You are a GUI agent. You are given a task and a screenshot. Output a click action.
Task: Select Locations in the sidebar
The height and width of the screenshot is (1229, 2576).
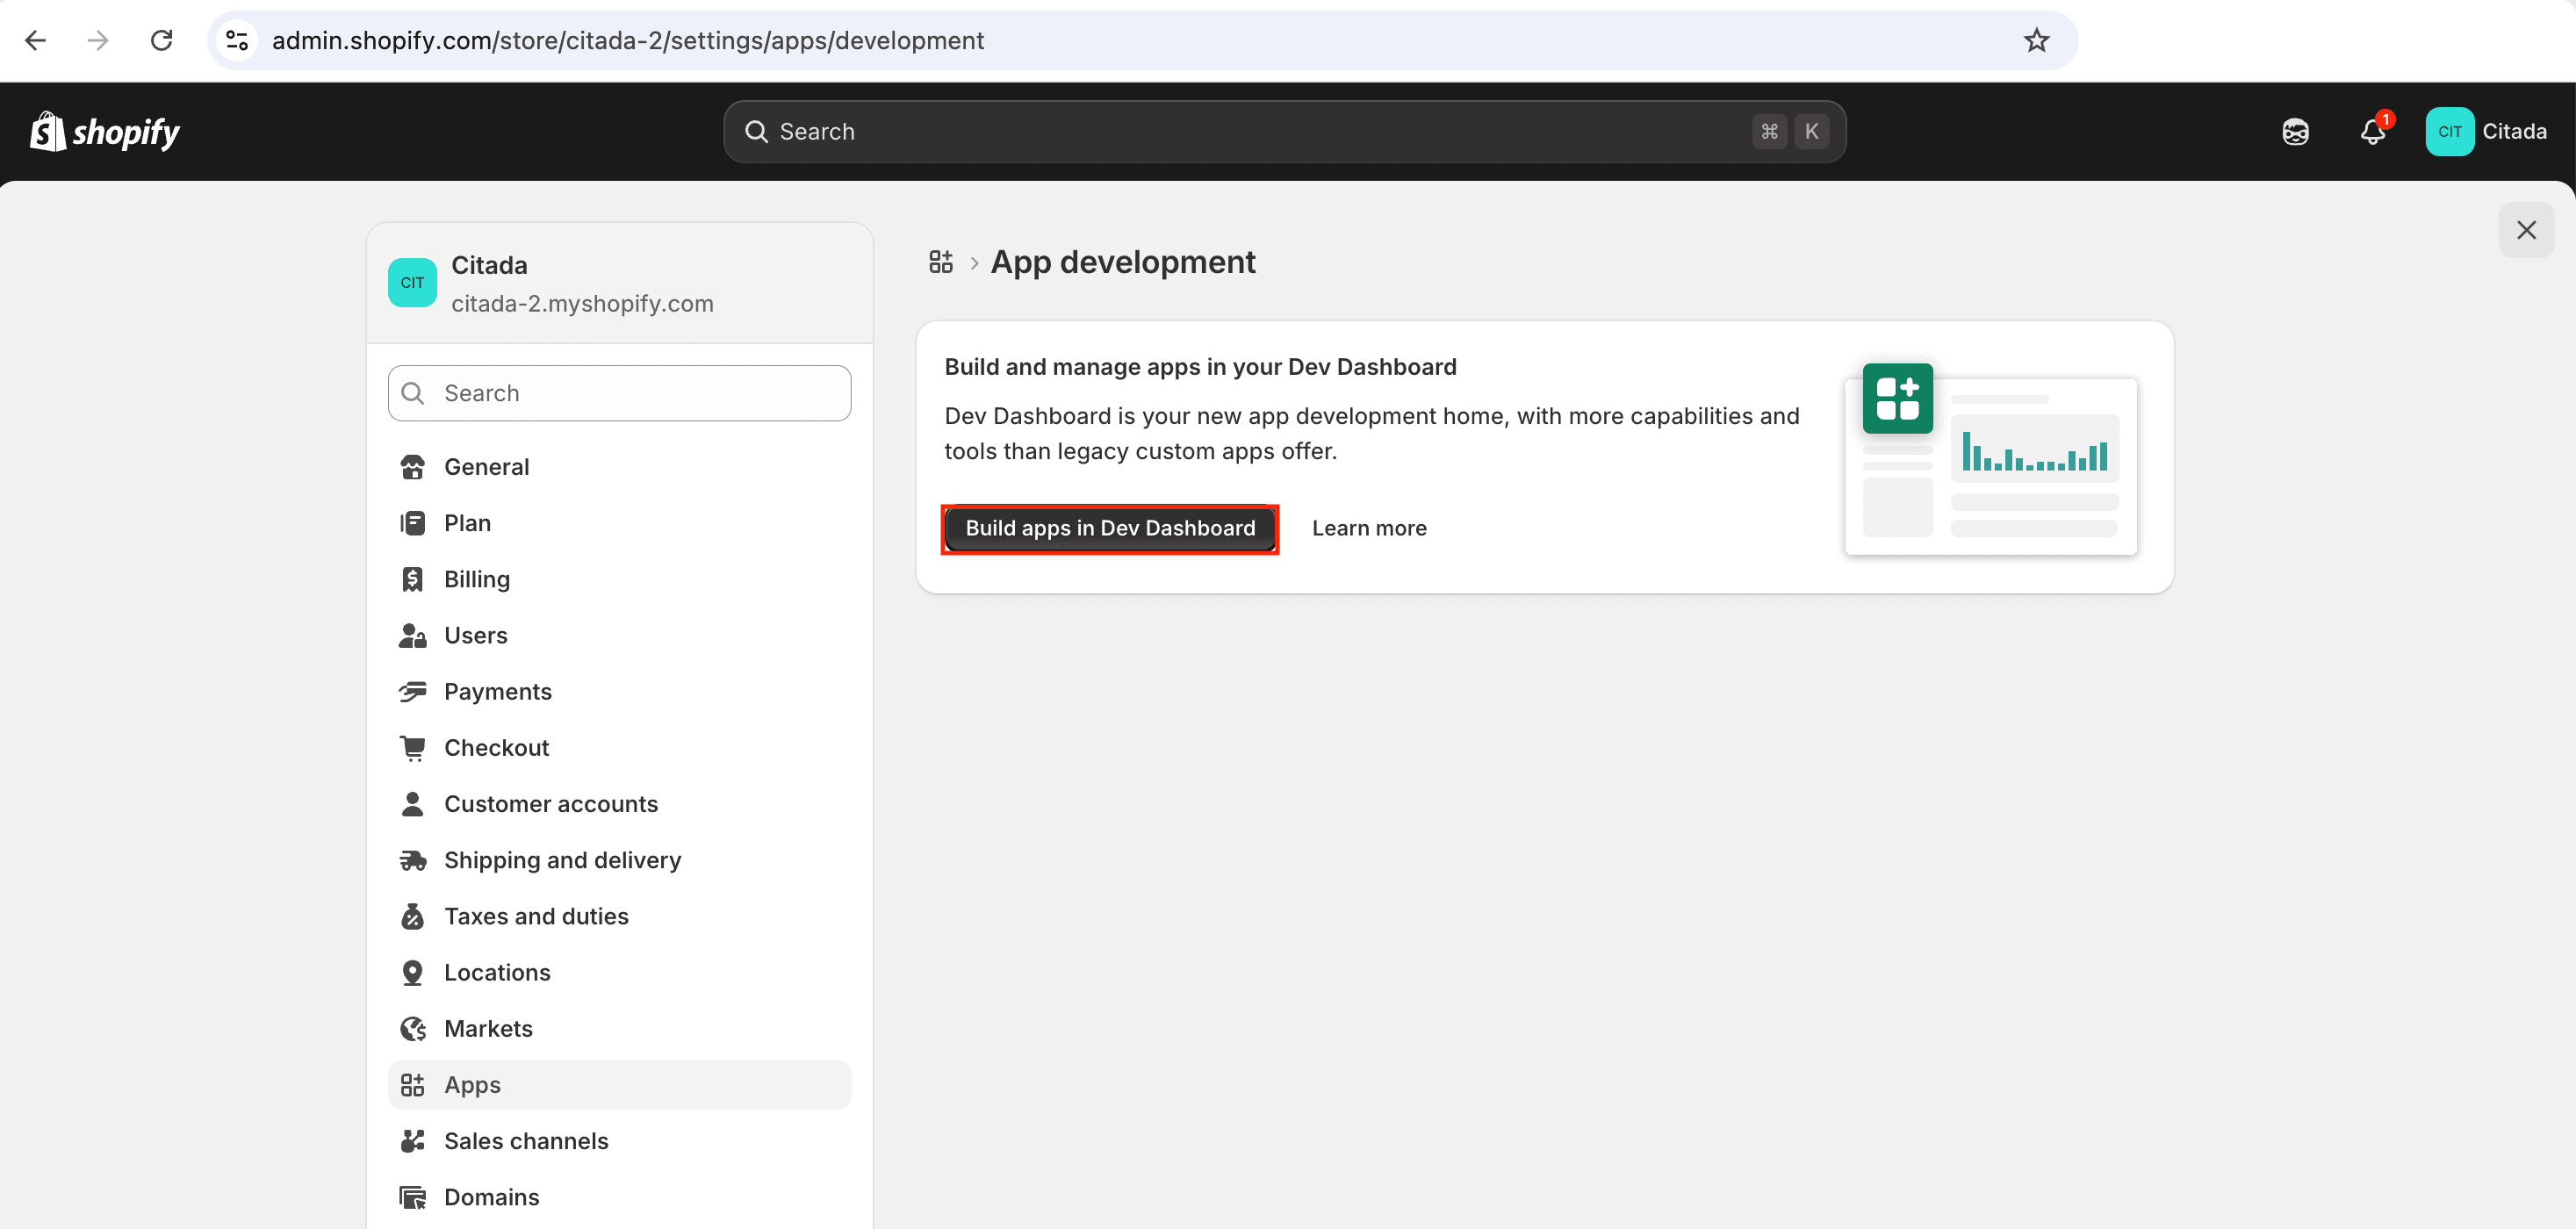click(x=619, y=972)
